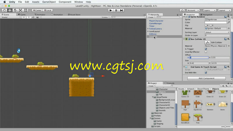Toggle scene lighting
The image size is (233, 131).
coord(29,17)
